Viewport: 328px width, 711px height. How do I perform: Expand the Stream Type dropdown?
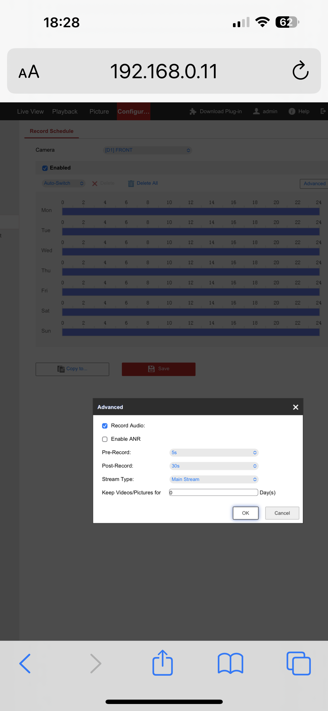point(214,480)
